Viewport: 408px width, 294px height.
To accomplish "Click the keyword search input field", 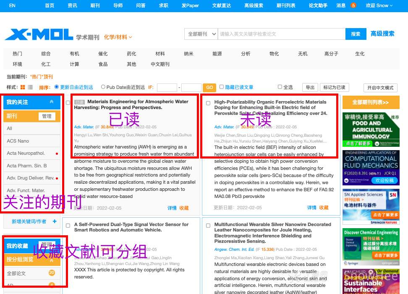I will (281, 34).
